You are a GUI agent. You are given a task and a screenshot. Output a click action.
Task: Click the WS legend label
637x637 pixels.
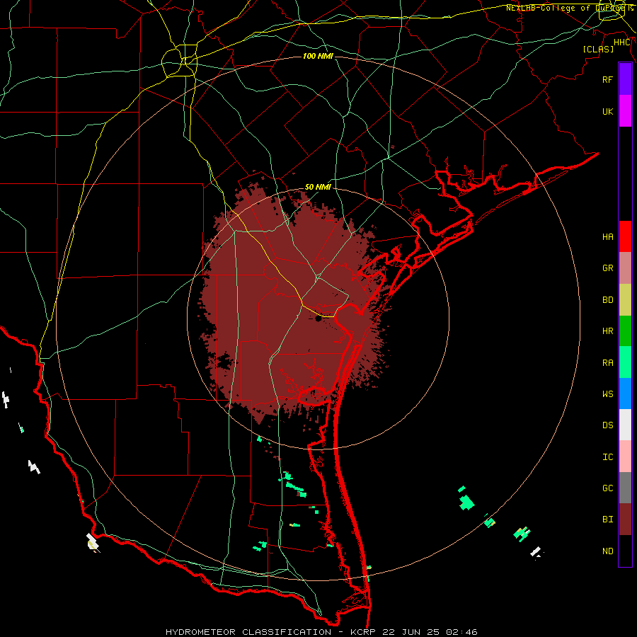coord(607,394)
